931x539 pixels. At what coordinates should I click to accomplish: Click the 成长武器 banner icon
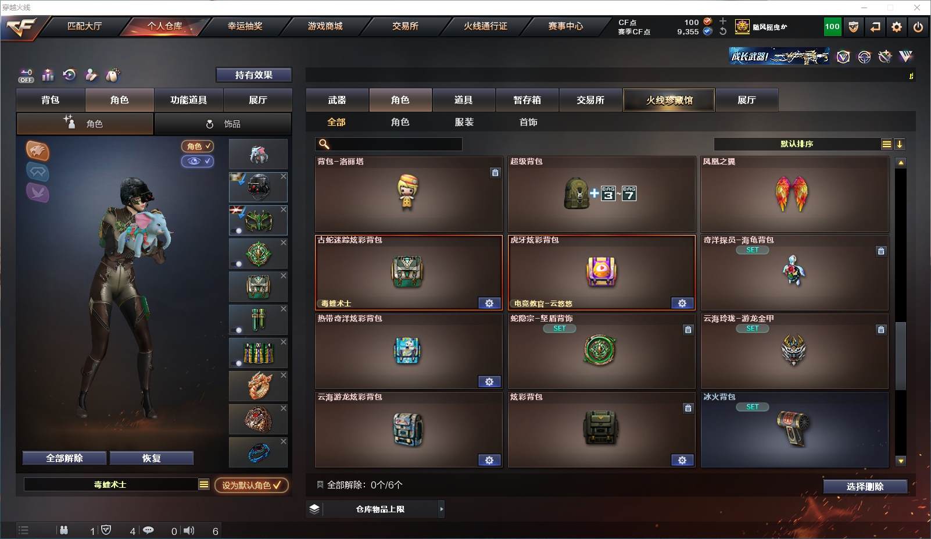click(779, 56)
